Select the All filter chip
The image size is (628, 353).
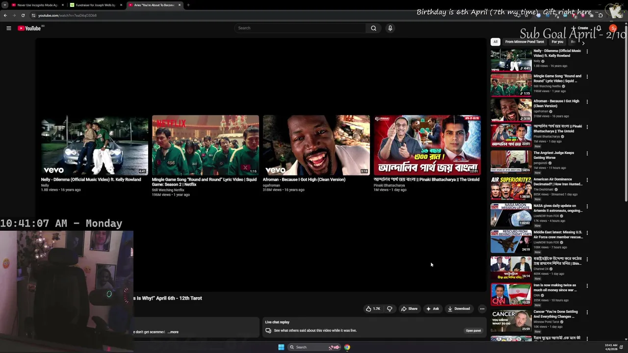click(496, 42)
